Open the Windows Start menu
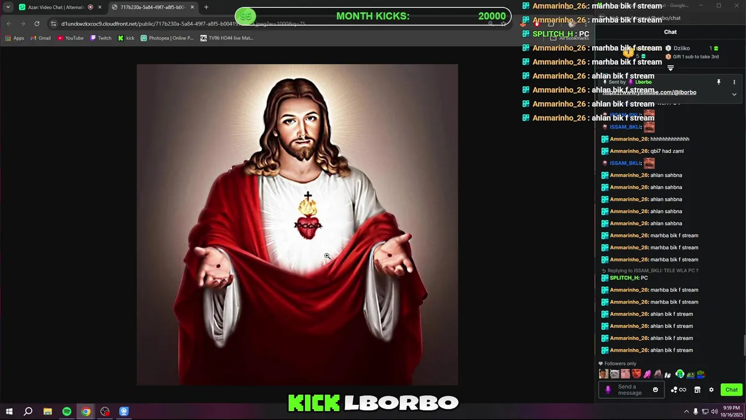 9,412
